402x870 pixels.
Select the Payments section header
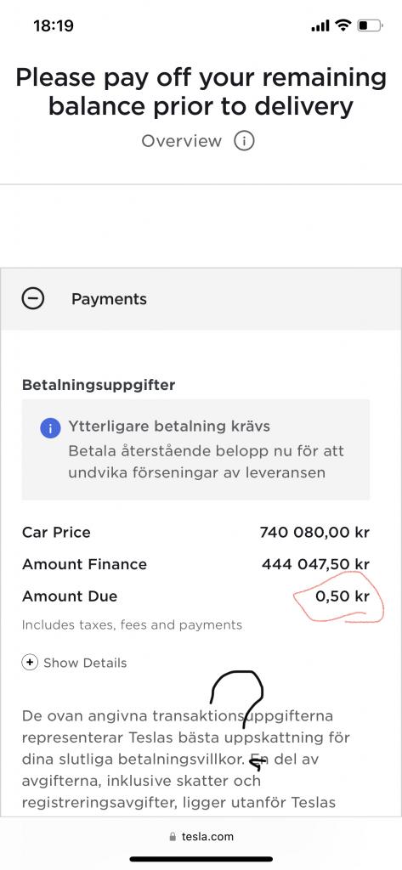(201, 299)
